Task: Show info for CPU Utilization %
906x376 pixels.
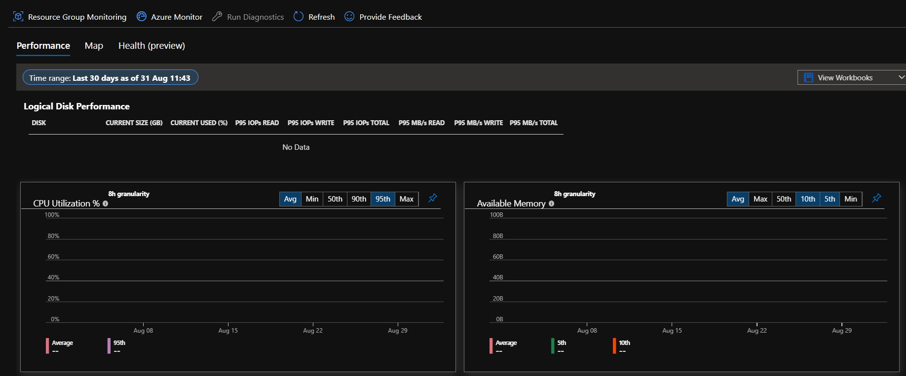Action: pyautogui.click(x=105, y=204)
